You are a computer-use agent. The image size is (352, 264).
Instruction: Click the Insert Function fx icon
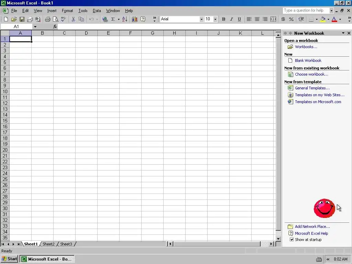coord(55,27)
